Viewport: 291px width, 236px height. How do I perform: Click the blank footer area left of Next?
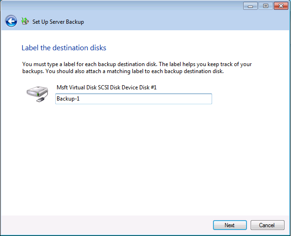[107, 225]
